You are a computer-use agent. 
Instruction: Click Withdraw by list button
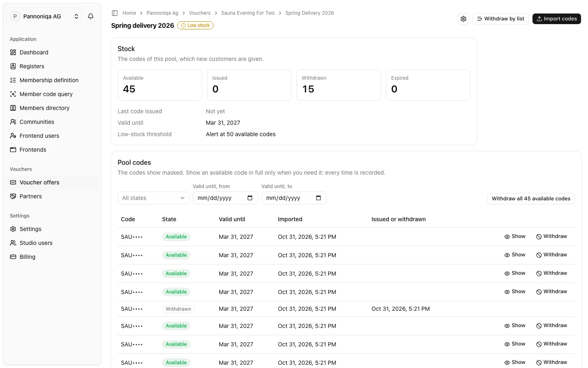[x=501, y=19]
